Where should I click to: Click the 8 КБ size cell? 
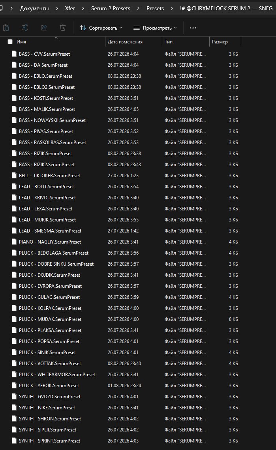pyautogui.click(x=233, y=319)
